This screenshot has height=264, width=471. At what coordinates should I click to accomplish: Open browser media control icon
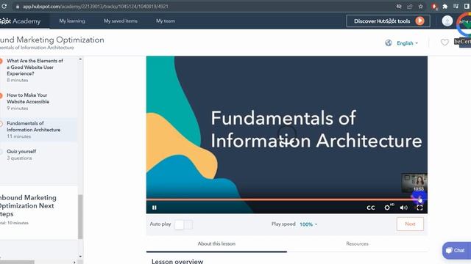[456, 7]
